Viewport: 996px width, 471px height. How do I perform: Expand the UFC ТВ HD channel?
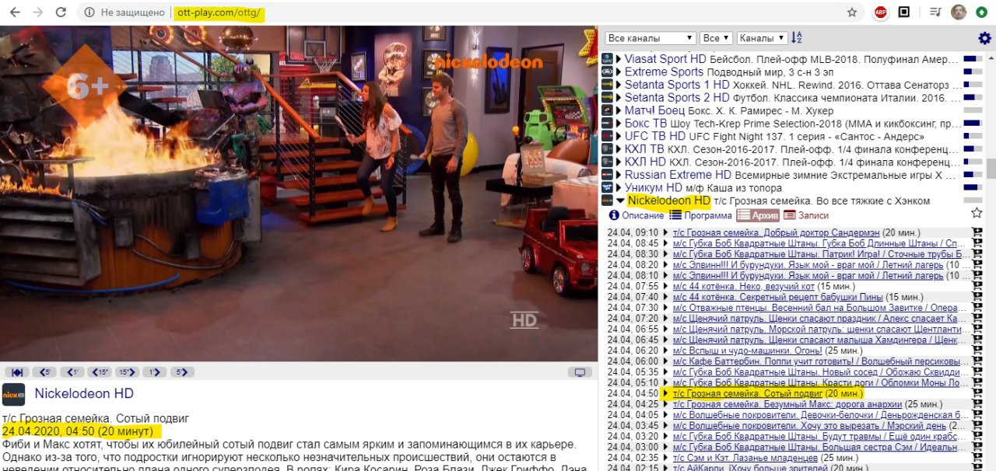[x=619, y=136]
